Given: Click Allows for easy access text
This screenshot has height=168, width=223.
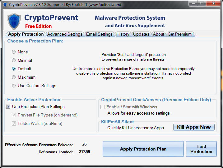Looking at the screenshot, I should point(139,113).
